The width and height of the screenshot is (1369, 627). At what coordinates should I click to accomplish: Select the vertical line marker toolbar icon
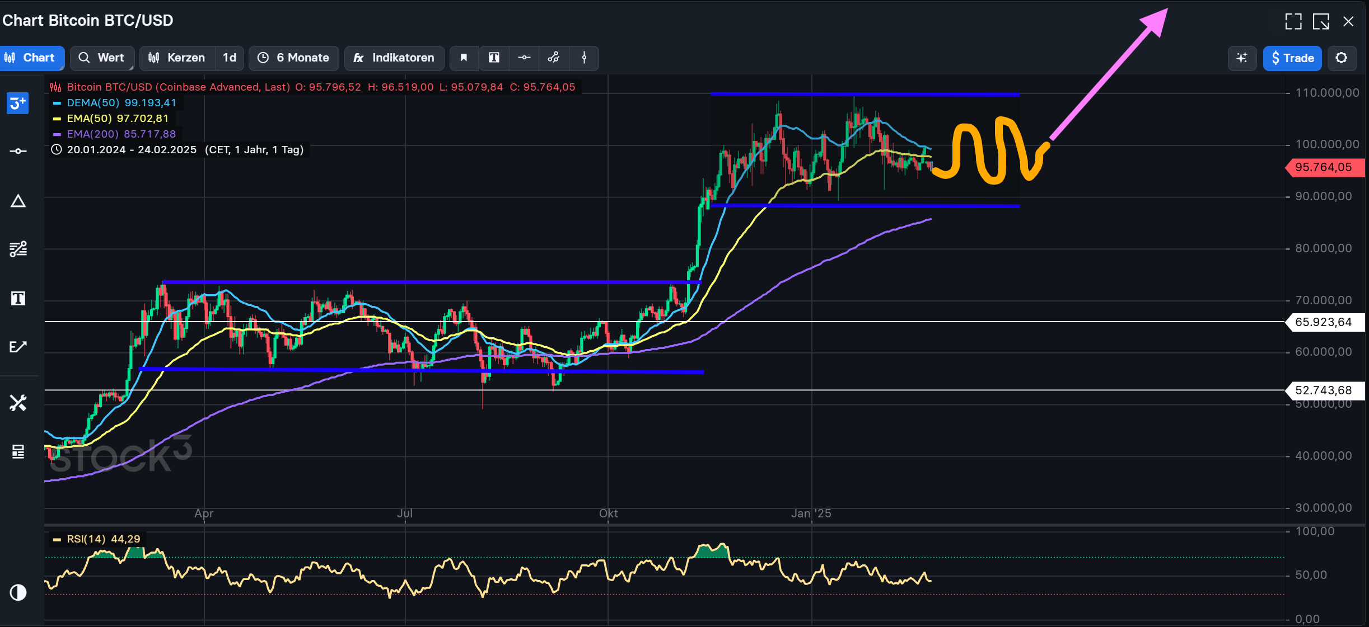click(584, 58)
